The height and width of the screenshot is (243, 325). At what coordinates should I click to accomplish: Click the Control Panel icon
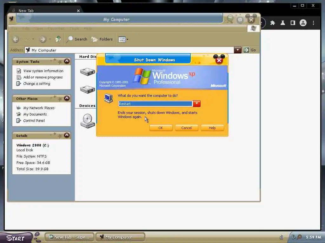[x=19, y=121]
